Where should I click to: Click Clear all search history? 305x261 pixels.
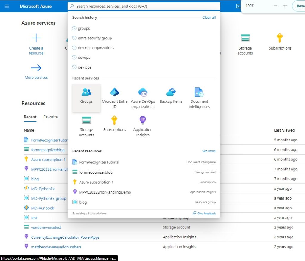[209, 18]
